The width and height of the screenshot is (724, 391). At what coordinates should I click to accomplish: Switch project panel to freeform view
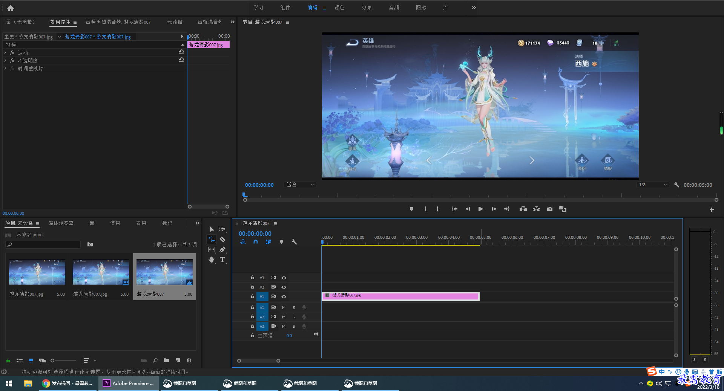[x=42, y=360]
